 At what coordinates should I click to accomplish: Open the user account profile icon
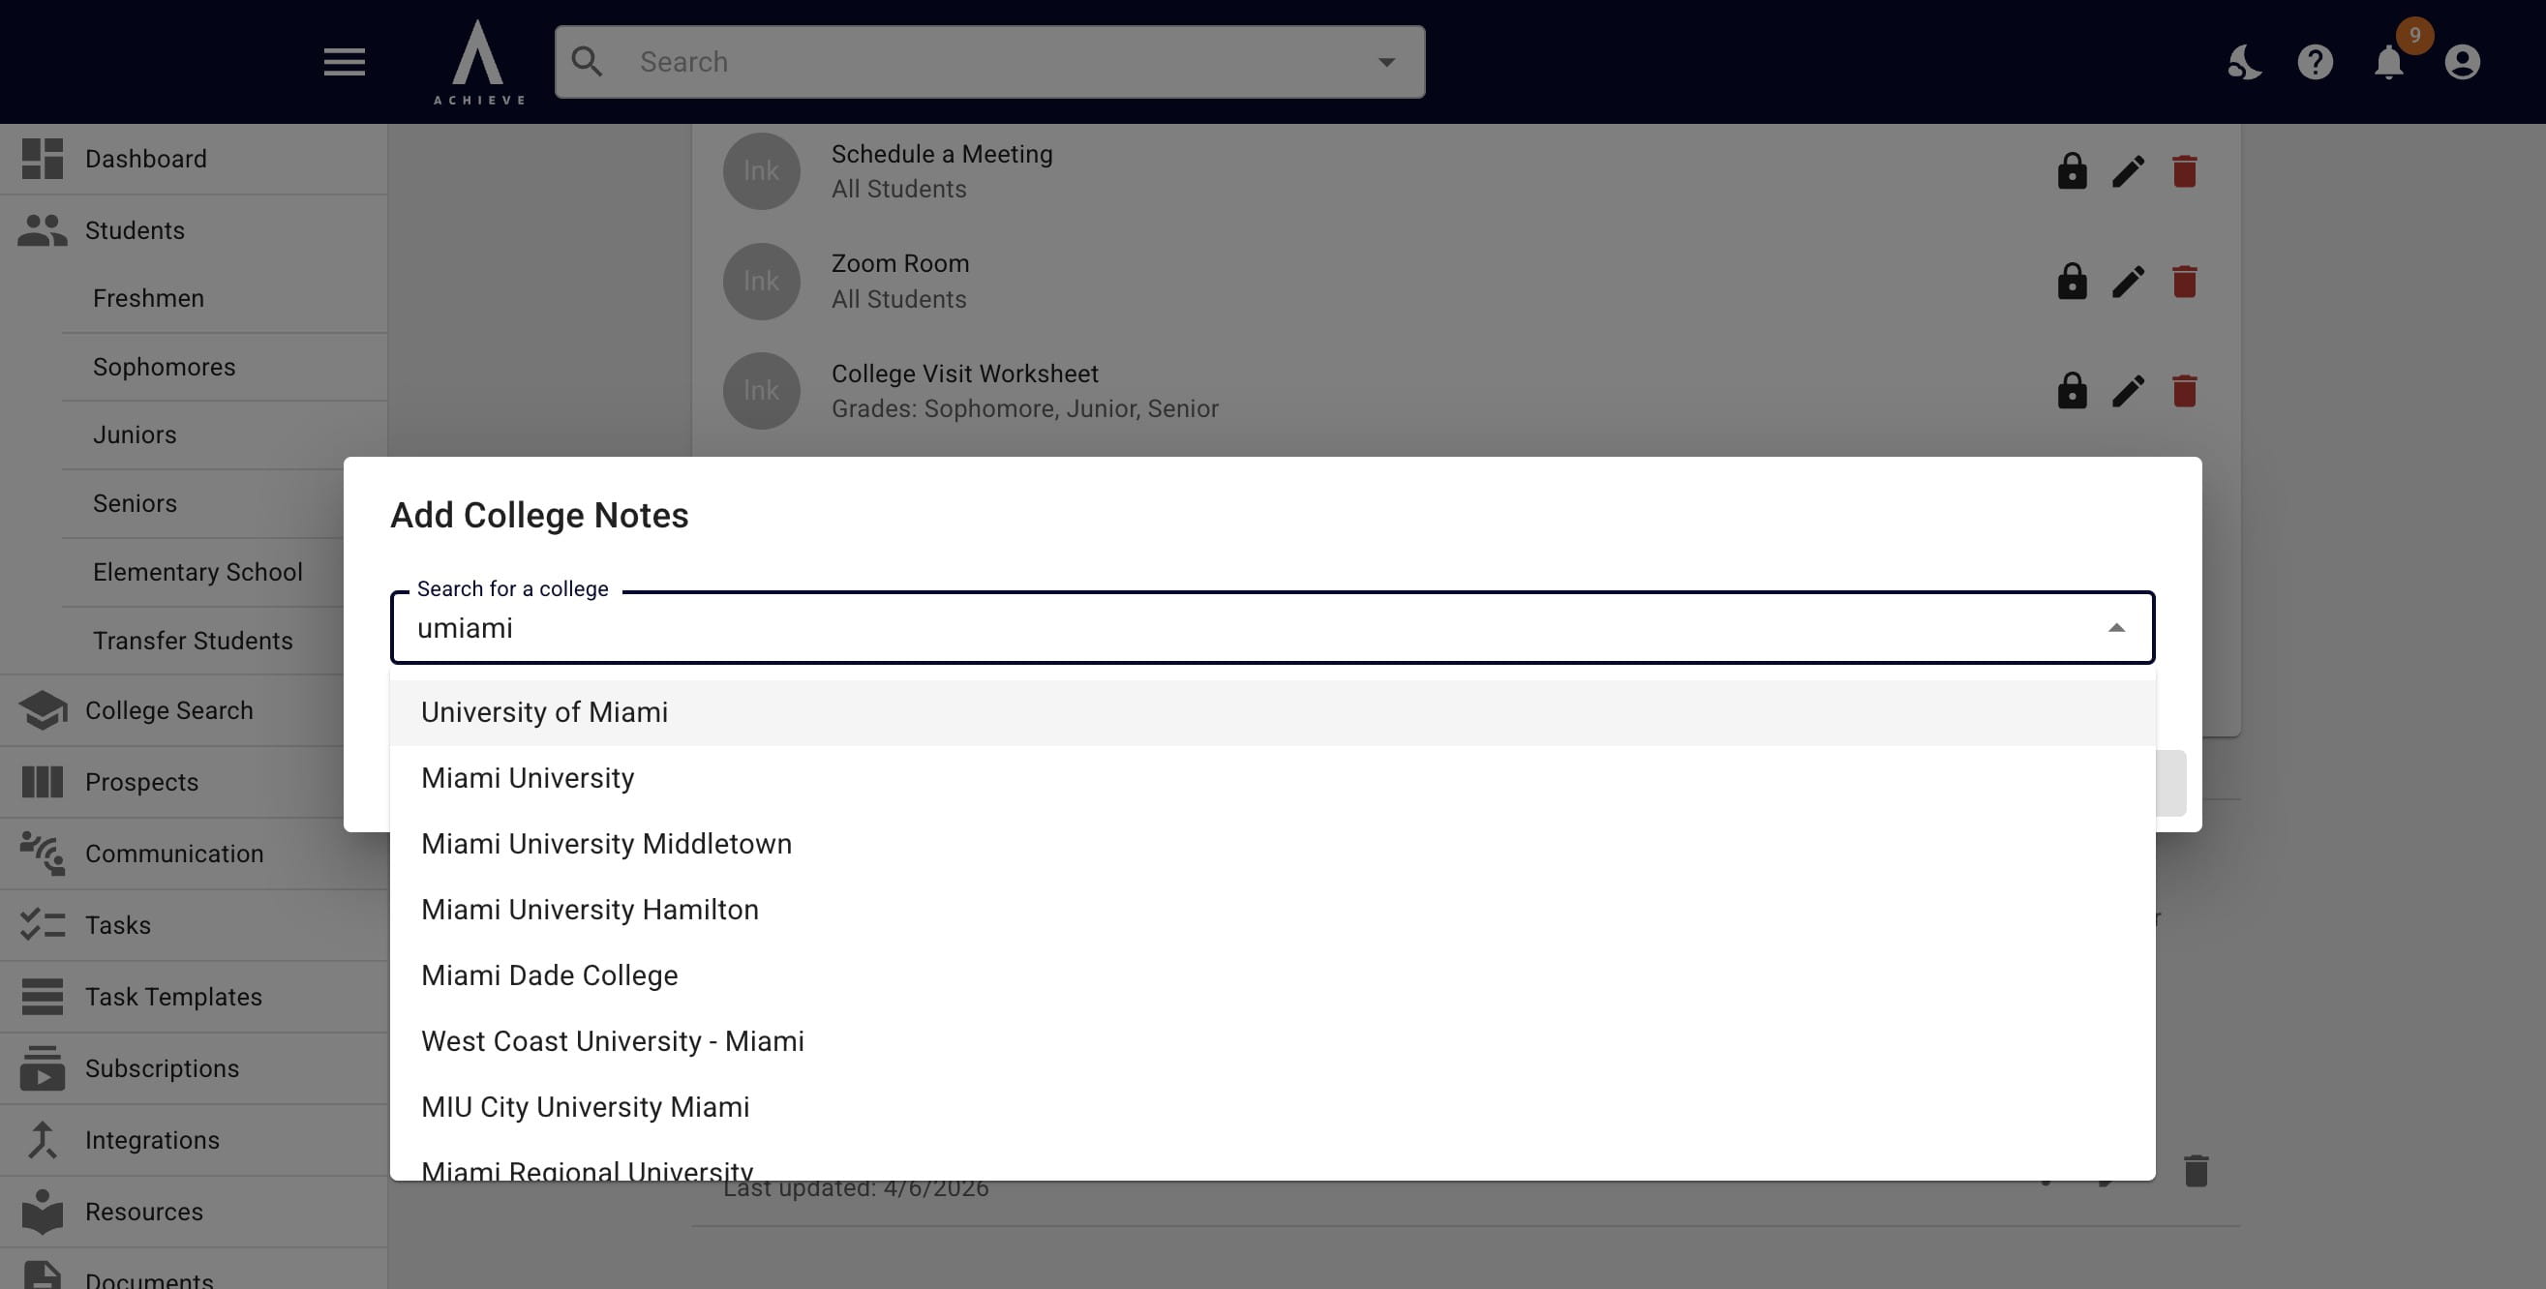pyautogui.click(x=2462, y=62)
